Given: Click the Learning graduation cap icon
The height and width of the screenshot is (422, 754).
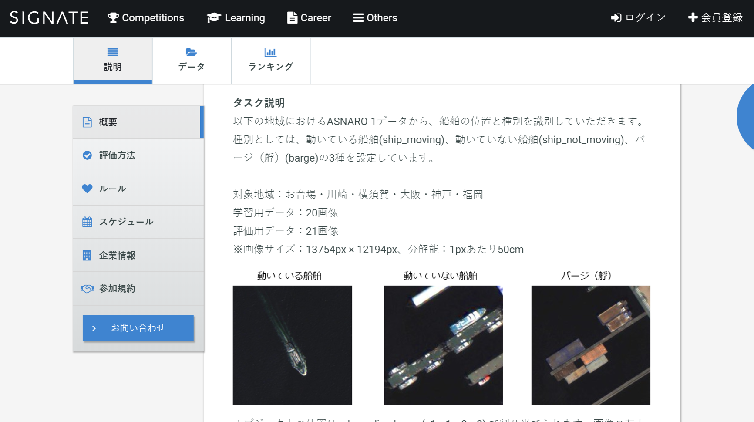Looking at the screenshot, I should pos(214,18).
